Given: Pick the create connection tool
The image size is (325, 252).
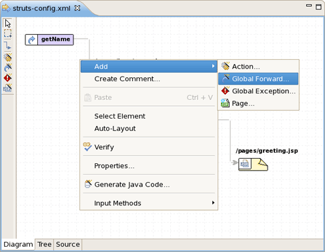Looking at the screenshot, I should [x=7, y=45].
